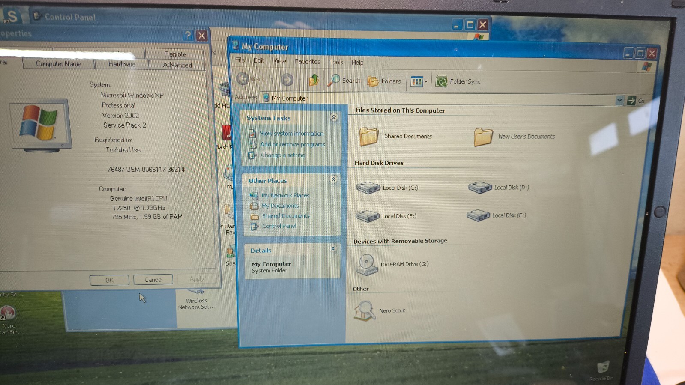Click the Search magnifier icon in toolbar
The width and height of the screenshot is (685, 385).
tap(333, 80)
